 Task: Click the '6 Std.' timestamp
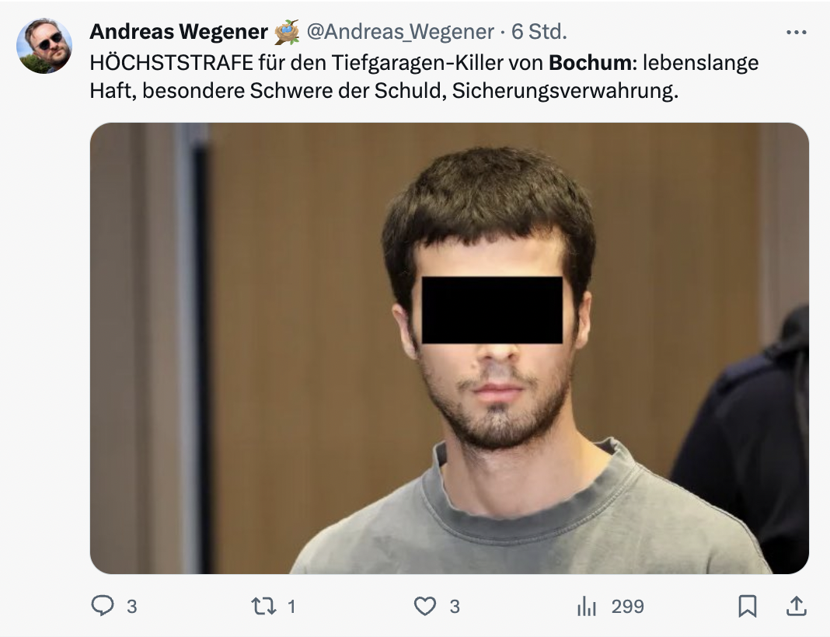539,32
